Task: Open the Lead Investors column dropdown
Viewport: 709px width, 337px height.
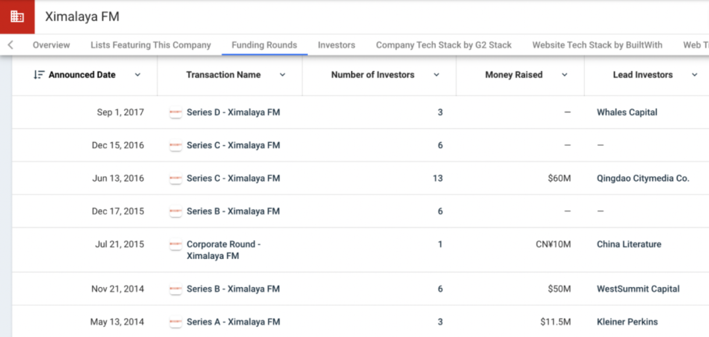Action: (x=695, y=75)
